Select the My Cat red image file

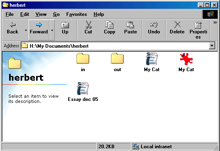(186, 62)
